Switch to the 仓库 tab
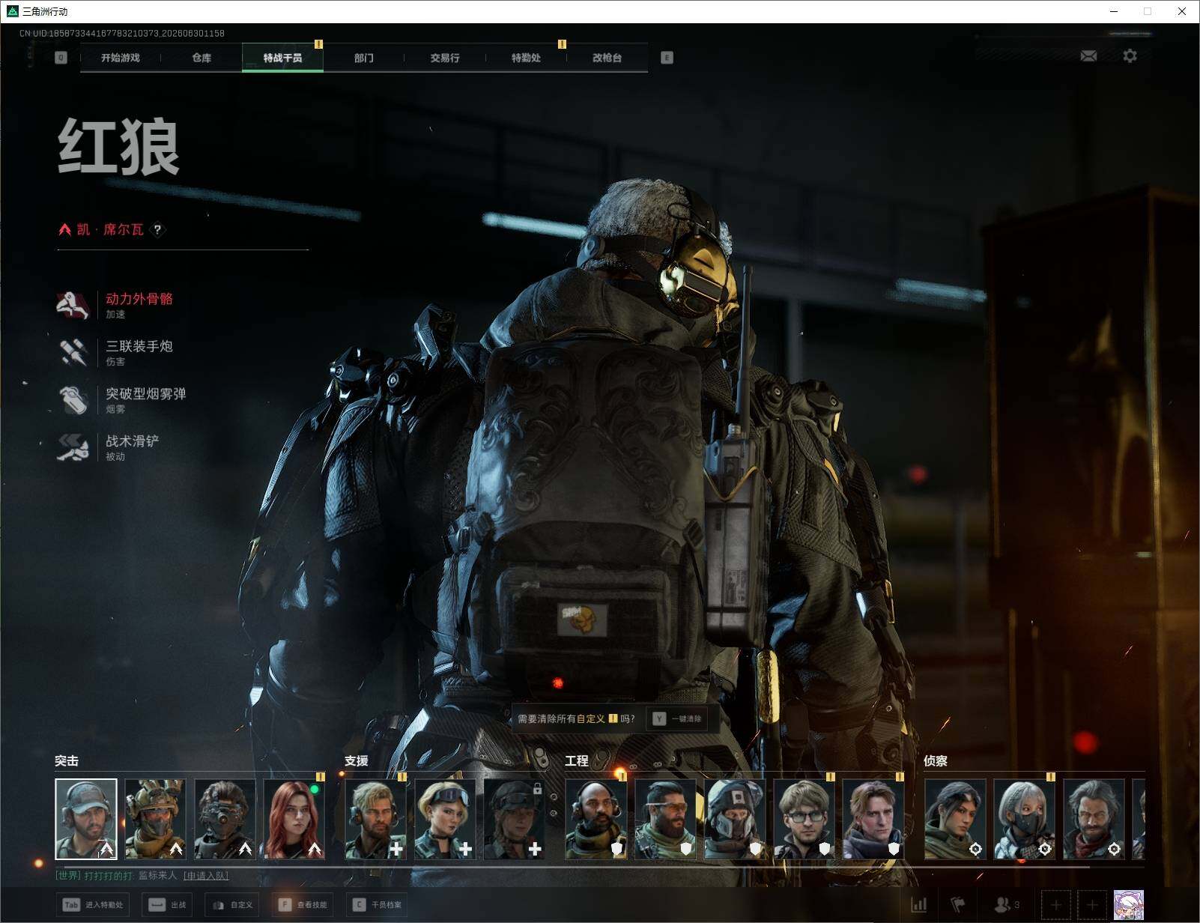 (x=201, y=58)
